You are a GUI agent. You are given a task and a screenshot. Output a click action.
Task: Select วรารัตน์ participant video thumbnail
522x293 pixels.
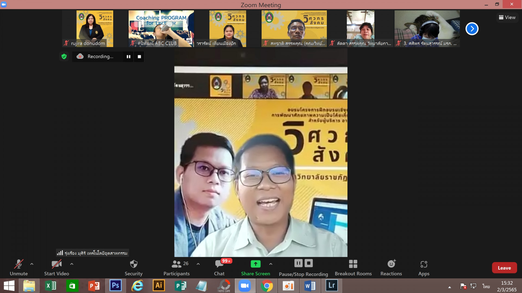coord(228,29)
